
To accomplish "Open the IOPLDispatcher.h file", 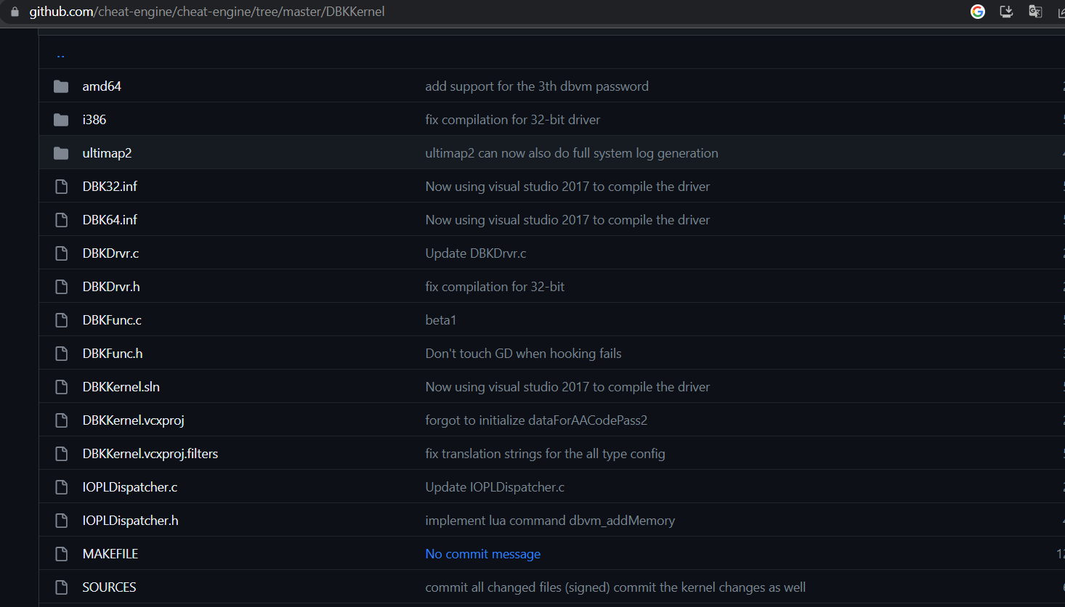I will [x=131, y=521].
